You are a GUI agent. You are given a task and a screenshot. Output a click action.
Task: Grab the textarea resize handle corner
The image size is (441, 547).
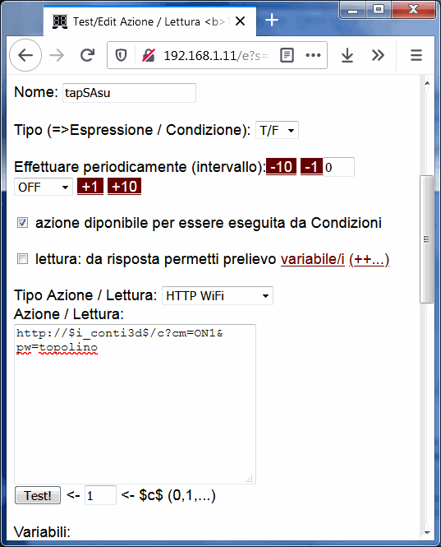pos(250,479)
